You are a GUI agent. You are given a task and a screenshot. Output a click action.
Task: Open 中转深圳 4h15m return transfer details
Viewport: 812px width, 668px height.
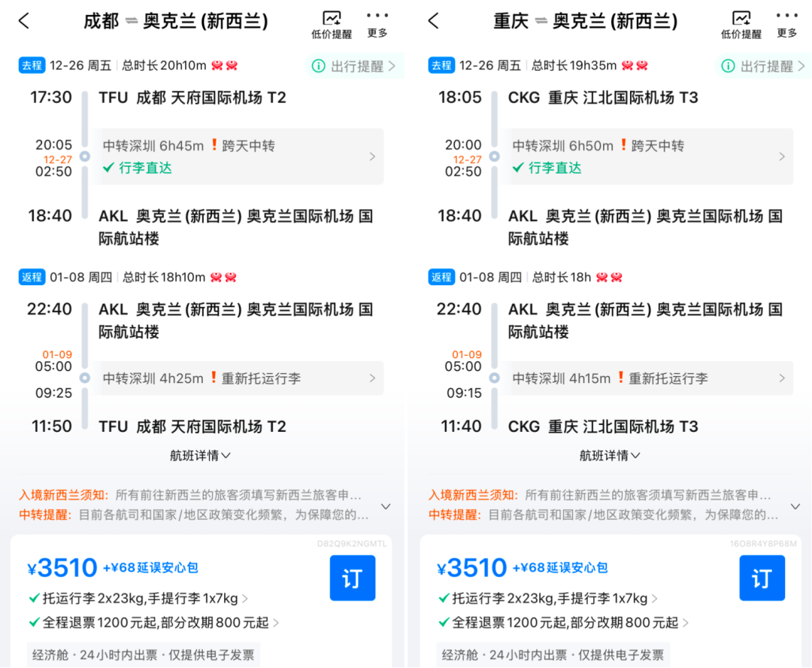pos(647,378)
